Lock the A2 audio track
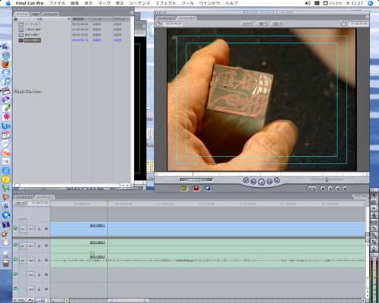379x303 pixels. (39, 261)
